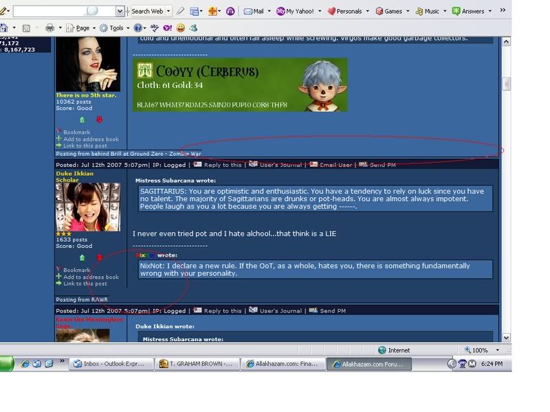Rate down Duke Ikkian's post with red arrow
The image size is (550, 412).
pos(99,258)
